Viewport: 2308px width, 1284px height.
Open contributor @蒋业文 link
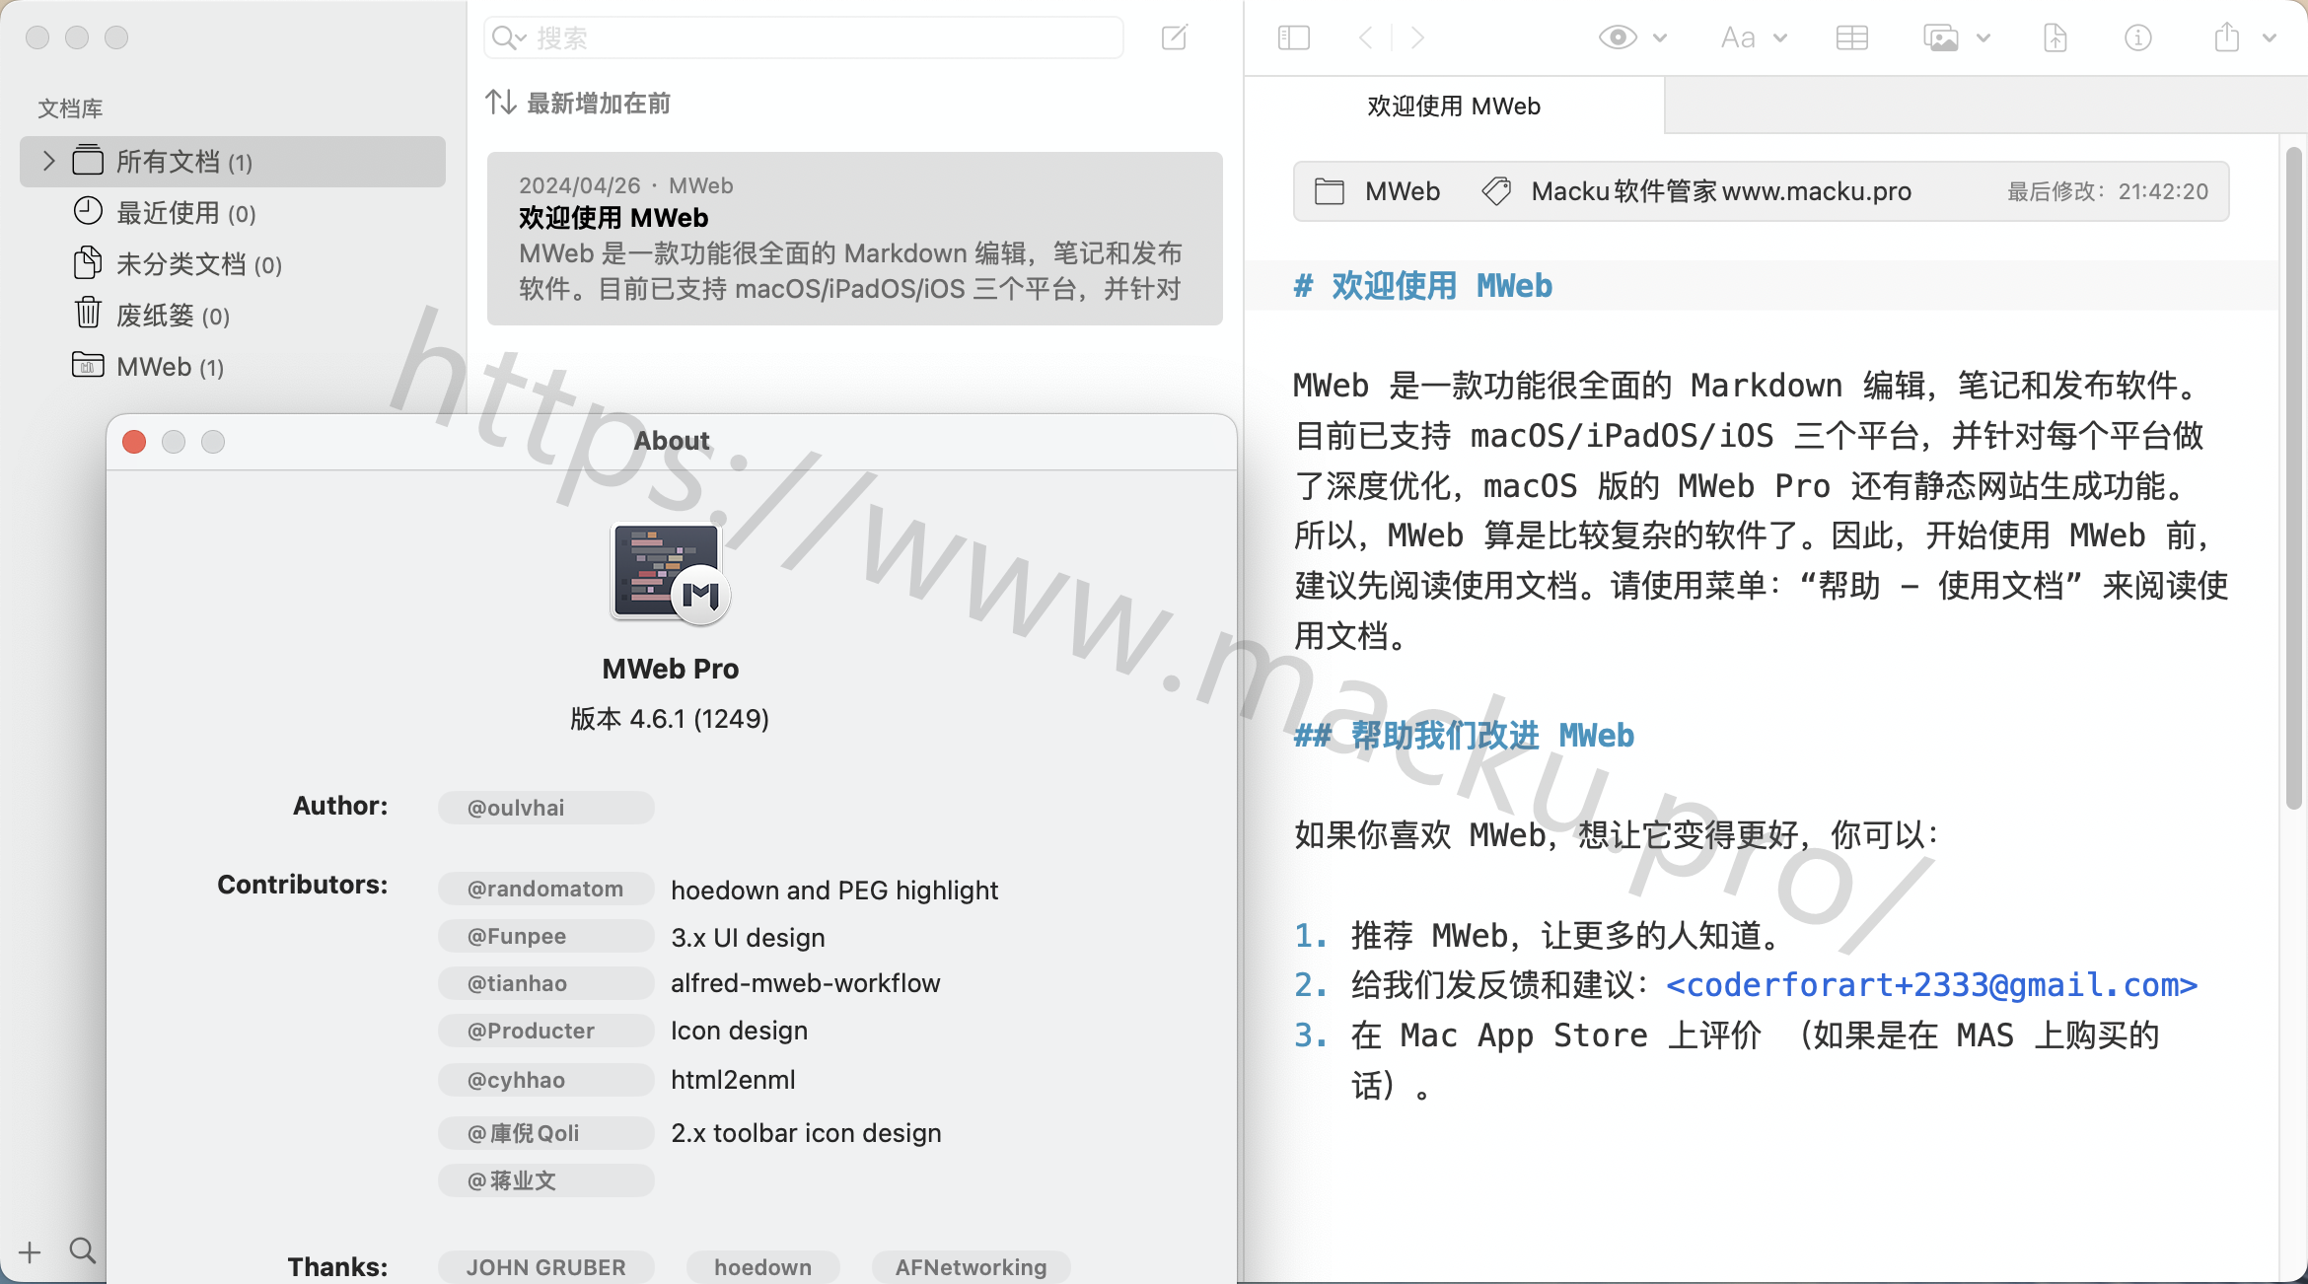click(x=545, y=1180)
